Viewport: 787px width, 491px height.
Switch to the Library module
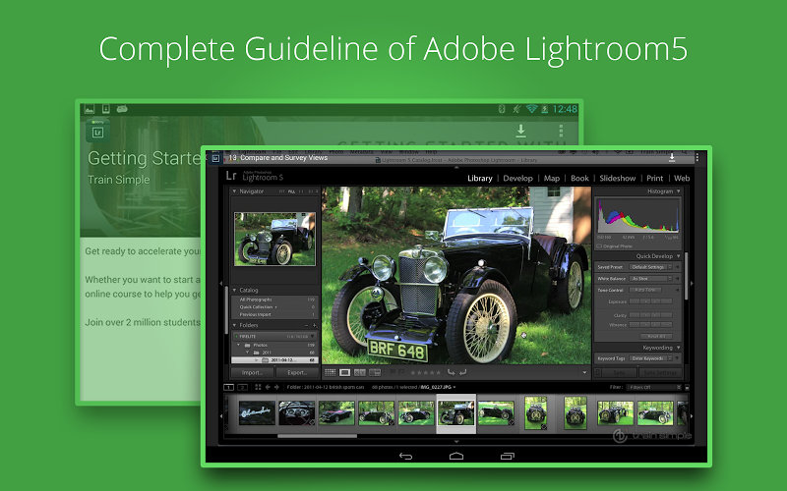(480, 179)
